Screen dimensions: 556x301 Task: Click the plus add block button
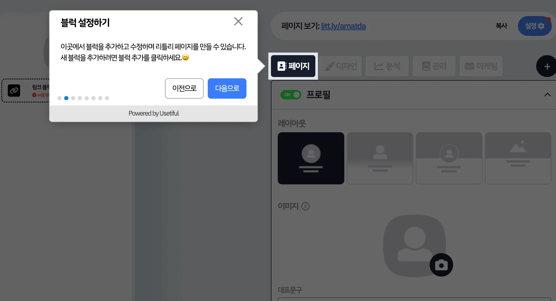click(547, 66)
